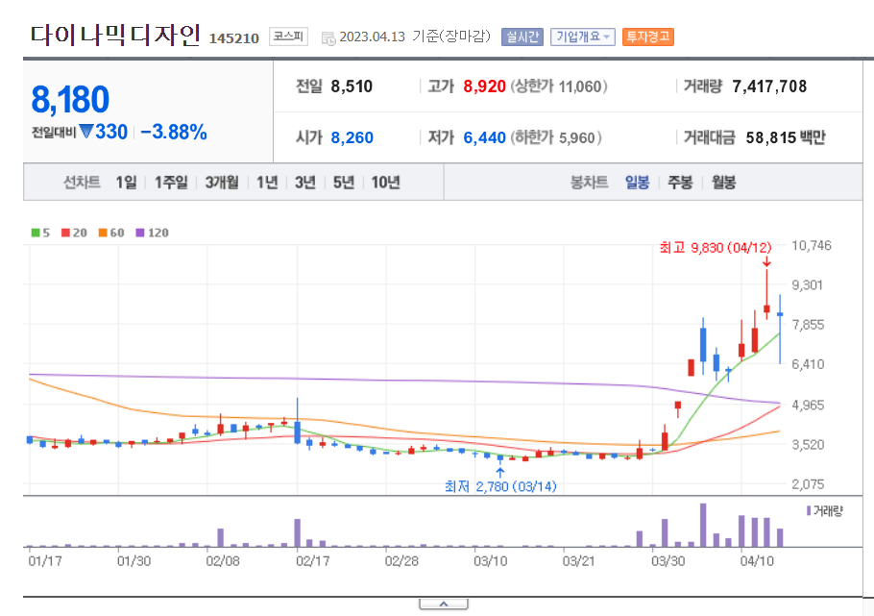874x616 pixels.
Task: Click the red 20-day moving average swatch
Action: click(x=65, y=233)
